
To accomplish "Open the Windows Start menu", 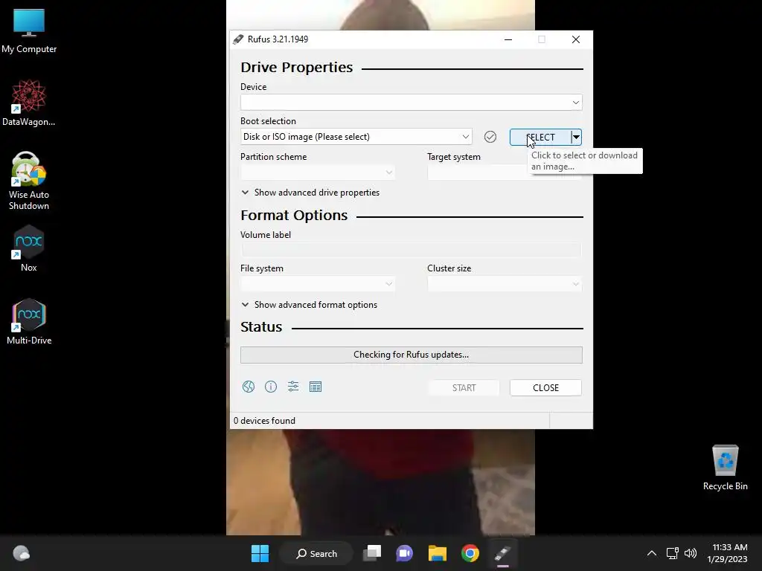I will pyautogui.click(x=260, y=553).
